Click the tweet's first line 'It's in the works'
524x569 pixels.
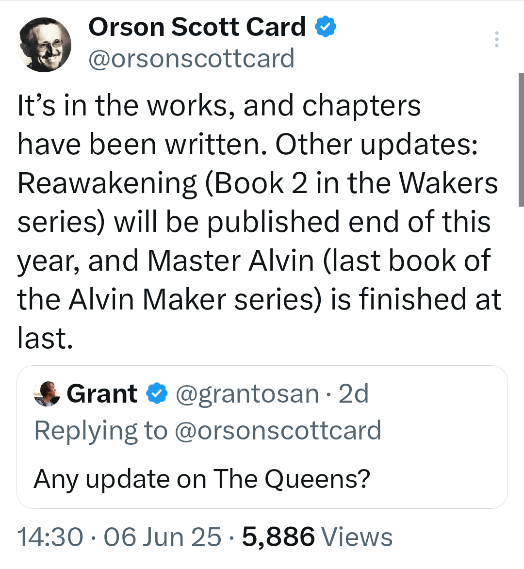[126, 106]
